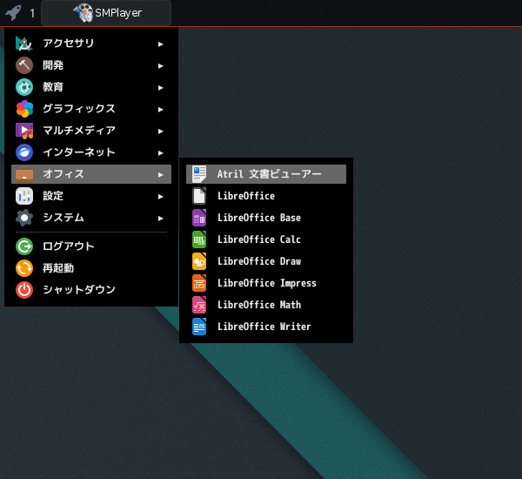Click the SMPlayer taskbar button
Image resolution: width=522 pixels, height=479 pixels.
click(106, 13)
